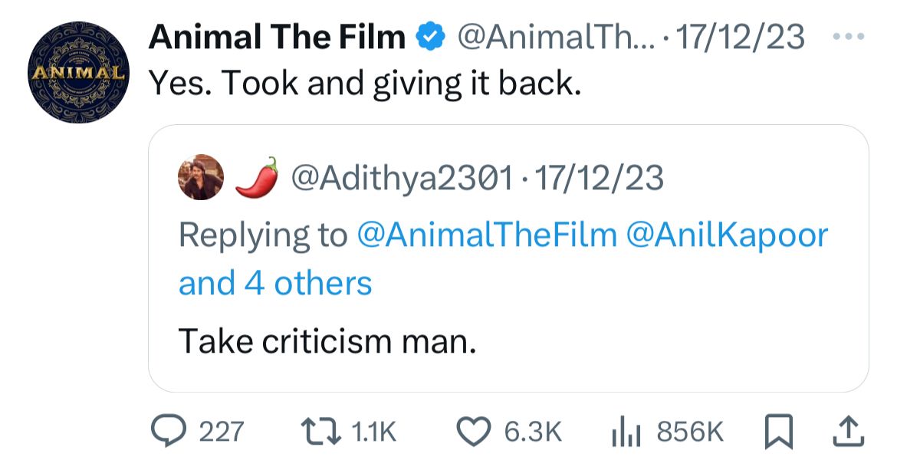Click the 1.1K retweet count
The image size is (897, 470).
(372, 432)
